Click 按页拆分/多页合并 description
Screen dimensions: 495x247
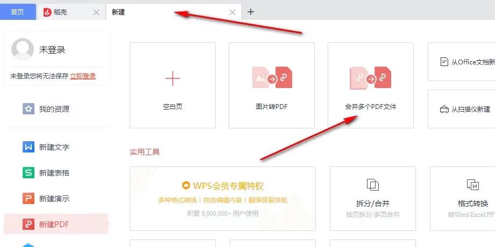(x=373, y=215)
